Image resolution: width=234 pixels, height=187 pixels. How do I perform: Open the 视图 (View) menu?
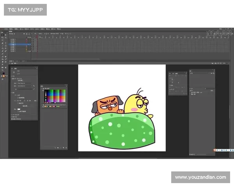pos(16,29)
